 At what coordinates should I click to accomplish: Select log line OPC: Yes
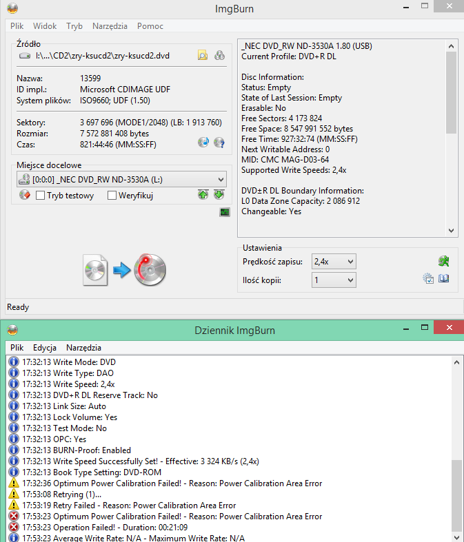(x=54, y=439)
